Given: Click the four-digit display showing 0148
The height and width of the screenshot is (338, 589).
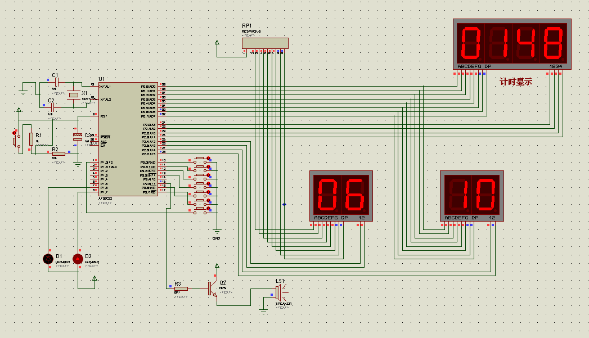Looking at the screenshot, I should (x=512, y=44).
